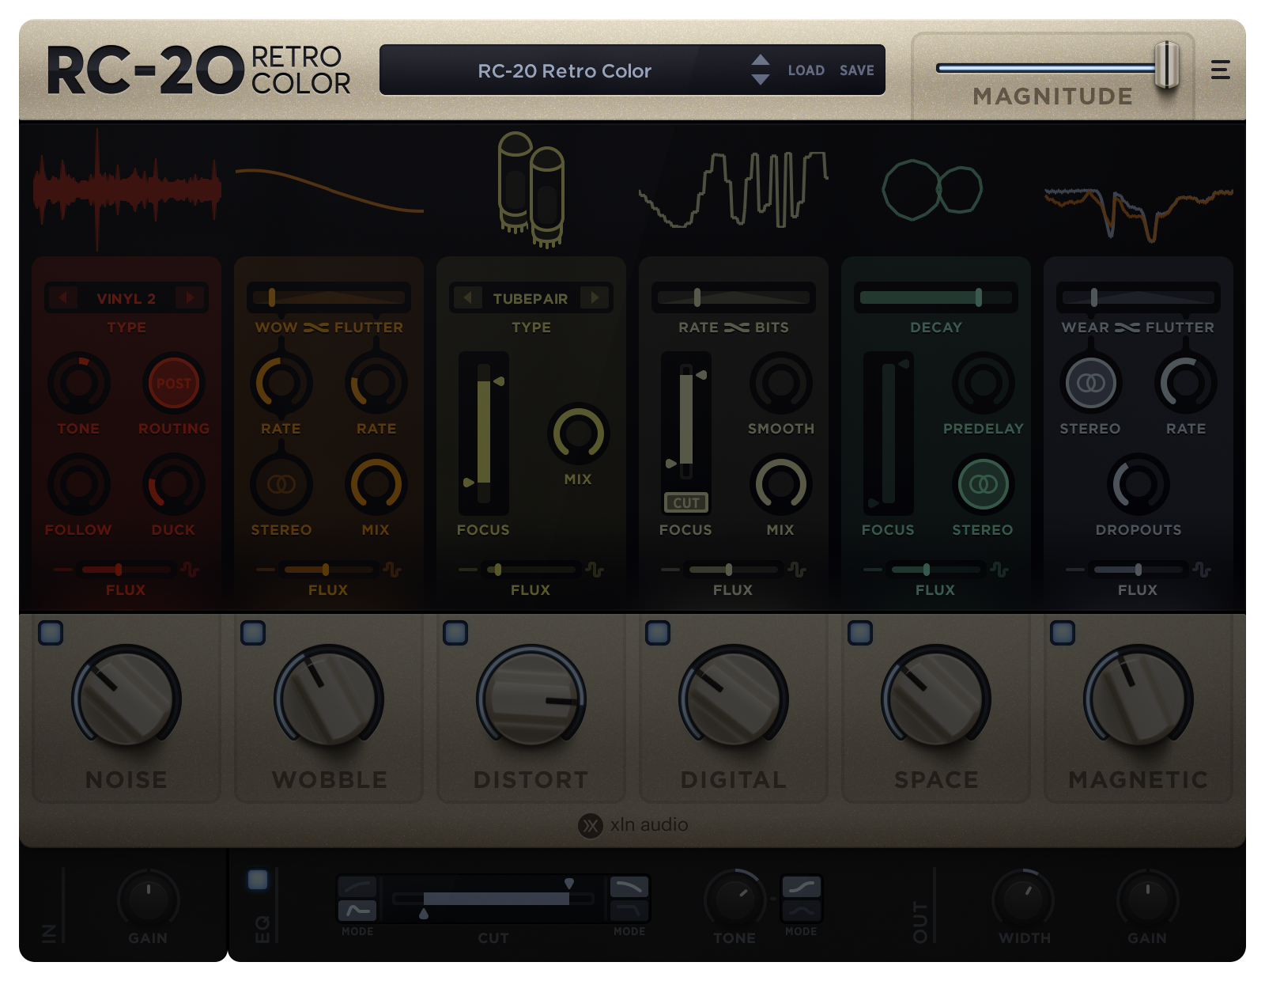The width and height of the screenshot is (1265, 981).
Task: Click the Wow-Flutter link icon in Wobble
Action: pos(316,328)
